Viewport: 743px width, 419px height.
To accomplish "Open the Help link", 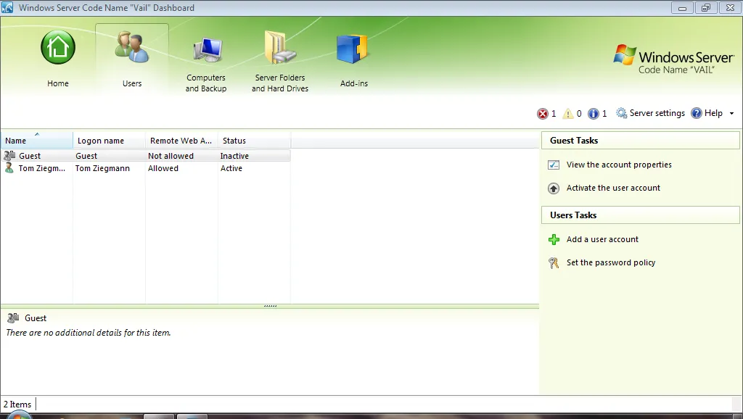I will pos(713,113).
